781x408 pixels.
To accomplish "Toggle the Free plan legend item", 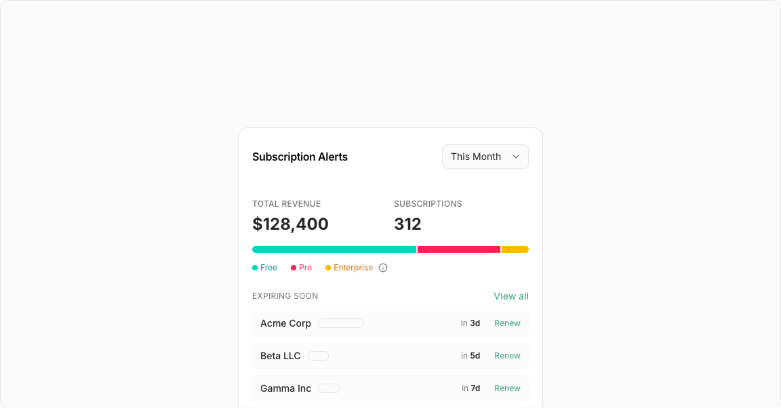I will [265, 268].
